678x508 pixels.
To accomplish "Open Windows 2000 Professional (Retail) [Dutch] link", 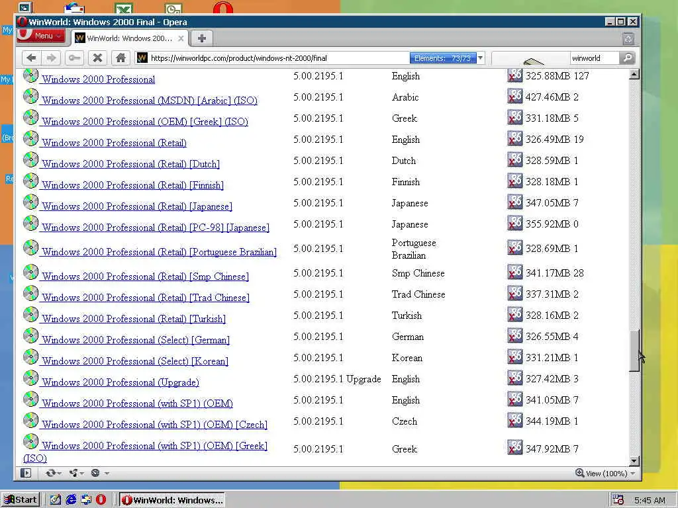I will pos(130,164).
